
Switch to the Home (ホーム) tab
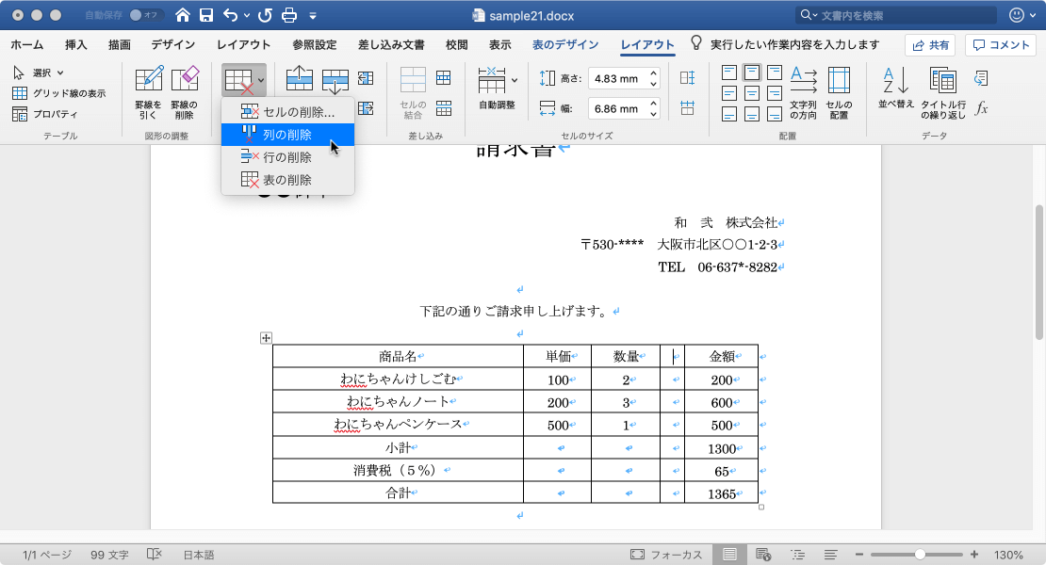[26, 44]
